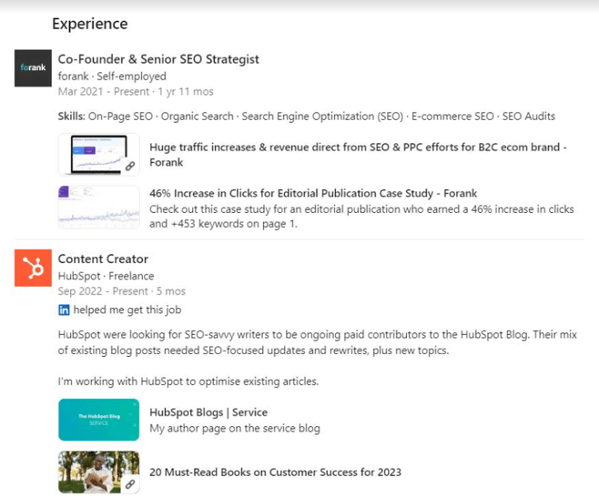The width and height of the screenshot is (599, 498).
Task: Open the Huge traffic increases case study thumbnail
Action: pos(98,155)
